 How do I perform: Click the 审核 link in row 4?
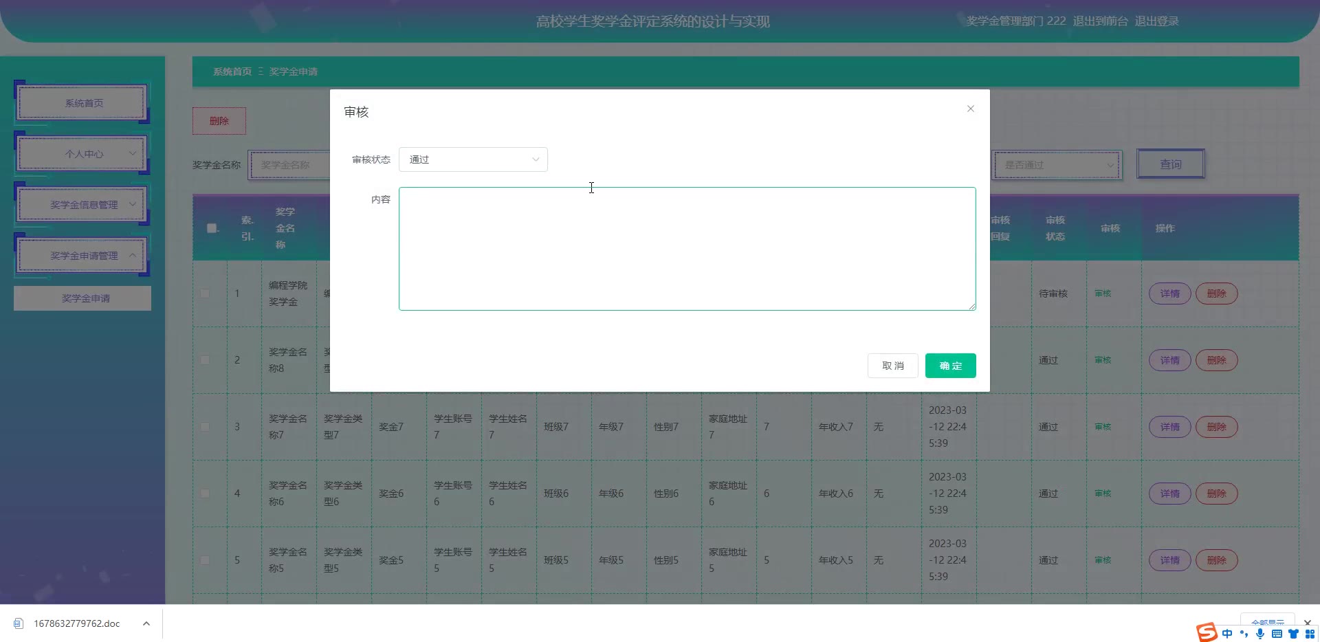(1103, 494)
